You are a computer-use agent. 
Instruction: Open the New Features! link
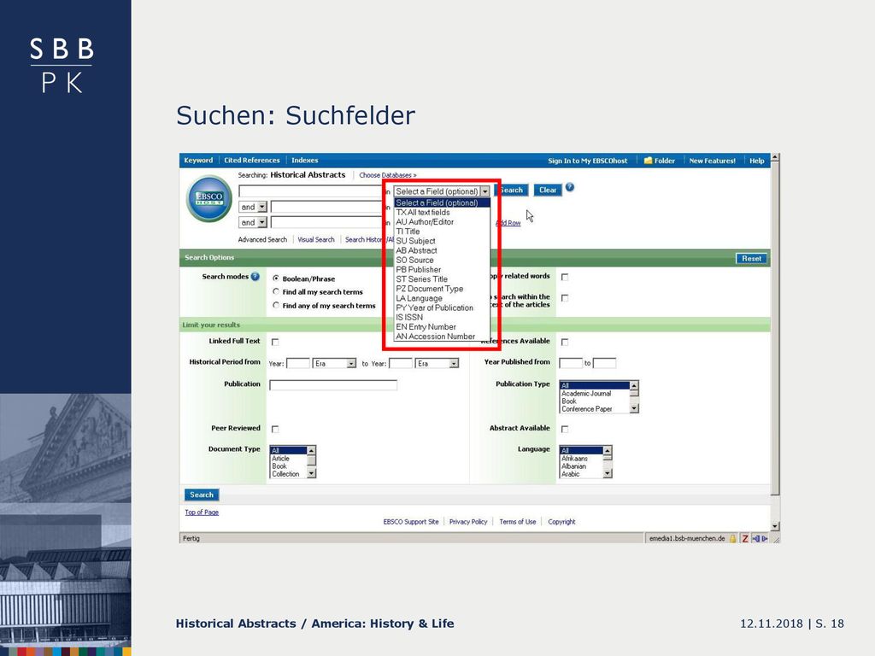[712, 161]
